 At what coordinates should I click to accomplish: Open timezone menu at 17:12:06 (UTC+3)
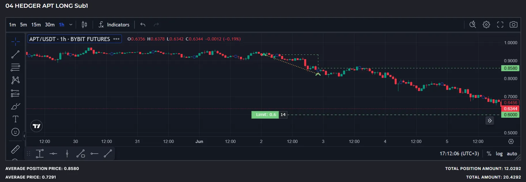coord(459,154)
